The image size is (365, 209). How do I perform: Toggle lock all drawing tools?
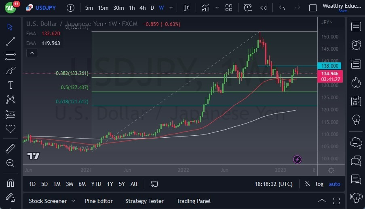pyautogui.click(x=10, y=197)
